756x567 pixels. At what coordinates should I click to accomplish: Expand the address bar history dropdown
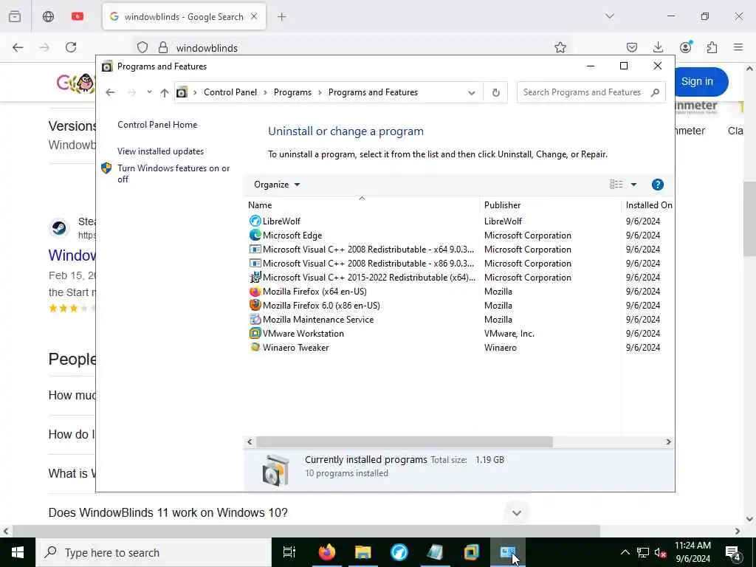472,92
